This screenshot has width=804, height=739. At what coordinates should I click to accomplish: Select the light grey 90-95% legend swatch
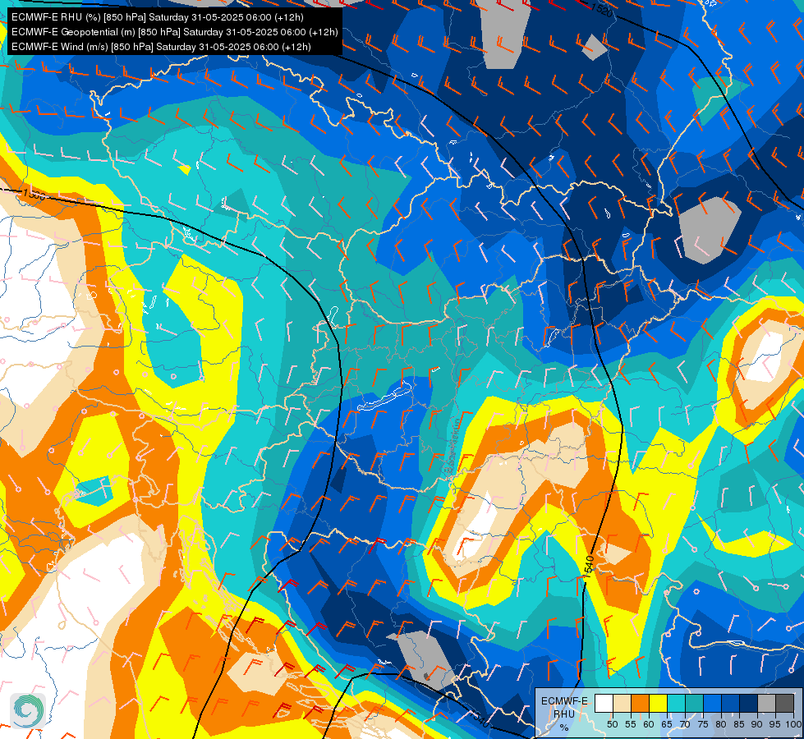pos(766,703)
